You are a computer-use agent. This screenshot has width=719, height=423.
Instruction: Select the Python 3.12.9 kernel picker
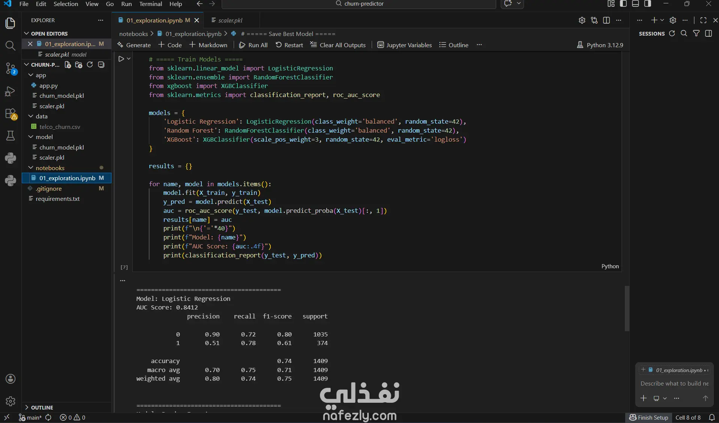pos(600,45)
